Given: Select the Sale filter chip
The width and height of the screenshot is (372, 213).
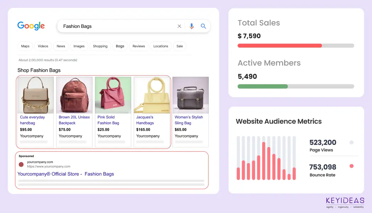Looking at the screenshot, I should point(180,46).
